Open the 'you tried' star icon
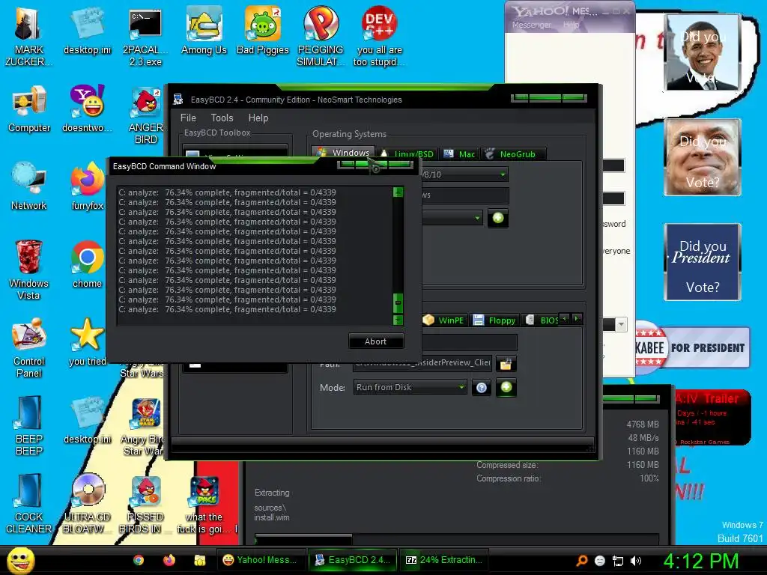This screenshot has height=575, width=767. [x=87, y=342]
